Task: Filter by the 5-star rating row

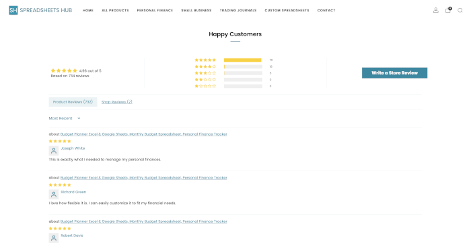Action: click(x=234, y=60)
